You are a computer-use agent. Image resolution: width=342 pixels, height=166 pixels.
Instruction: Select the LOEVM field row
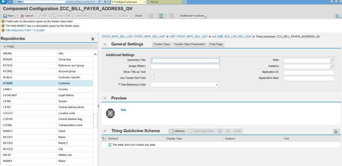pos(47,119)
